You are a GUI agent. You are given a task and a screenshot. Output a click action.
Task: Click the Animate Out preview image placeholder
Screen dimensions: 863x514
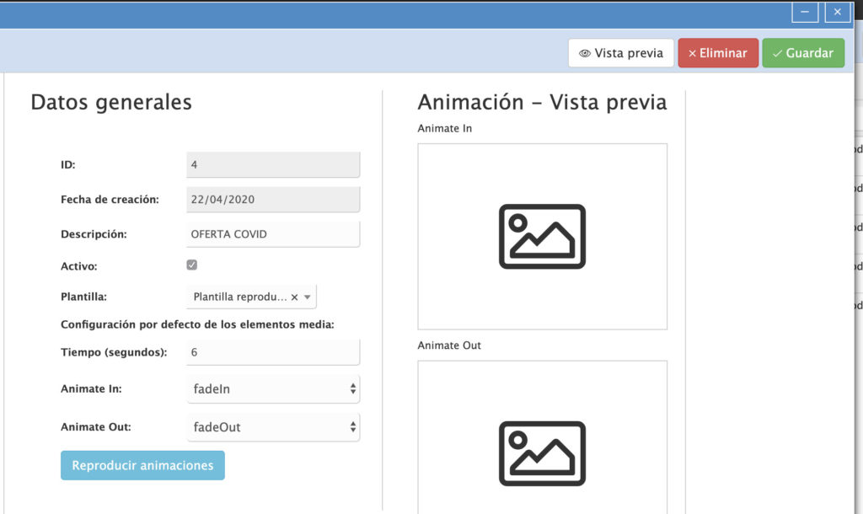click(542, 453)
